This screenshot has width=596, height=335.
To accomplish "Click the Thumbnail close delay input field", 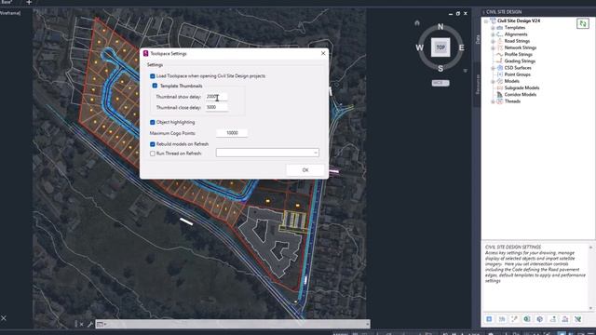I will point(216,107).
